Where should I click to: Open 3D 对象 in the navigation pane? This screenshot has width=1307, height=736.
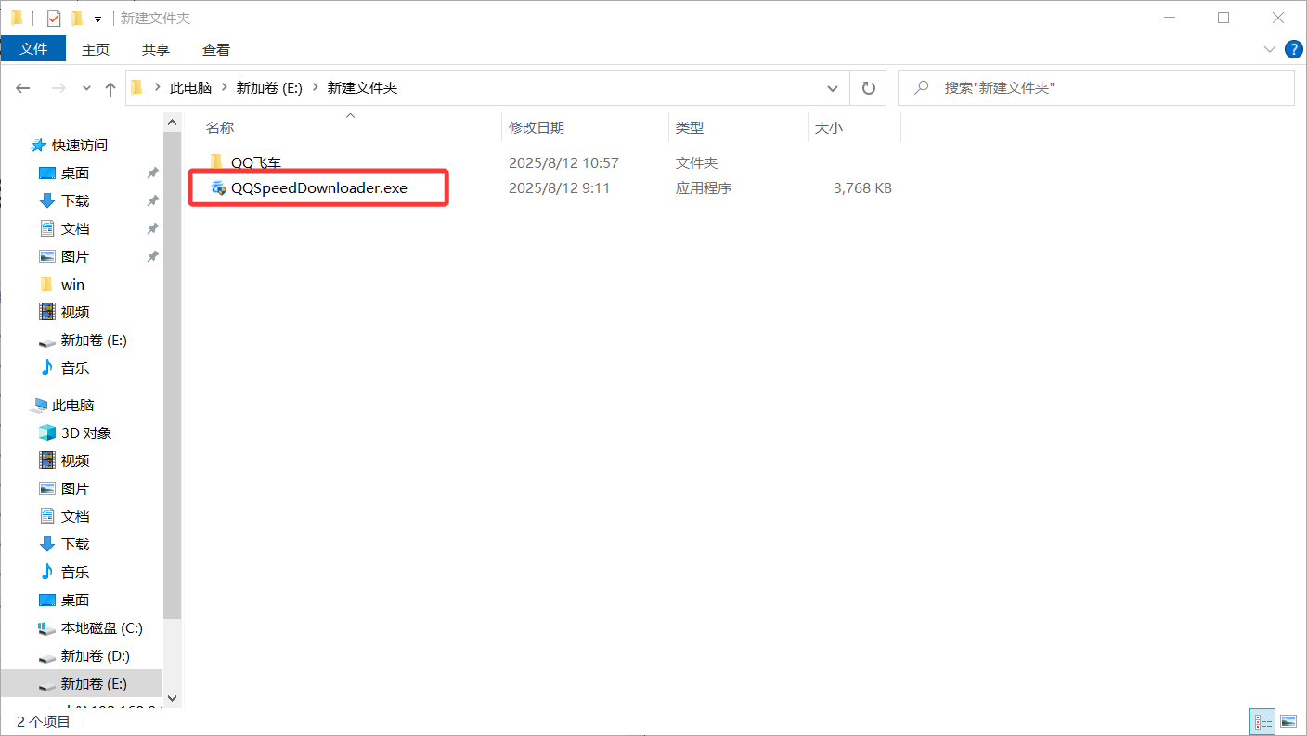(x=86, y=433)
